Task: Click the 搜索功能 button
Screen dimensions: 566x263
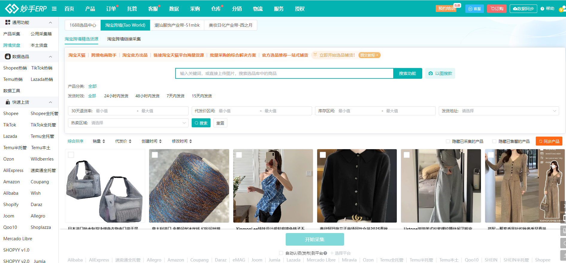Action: pos(408,73)
